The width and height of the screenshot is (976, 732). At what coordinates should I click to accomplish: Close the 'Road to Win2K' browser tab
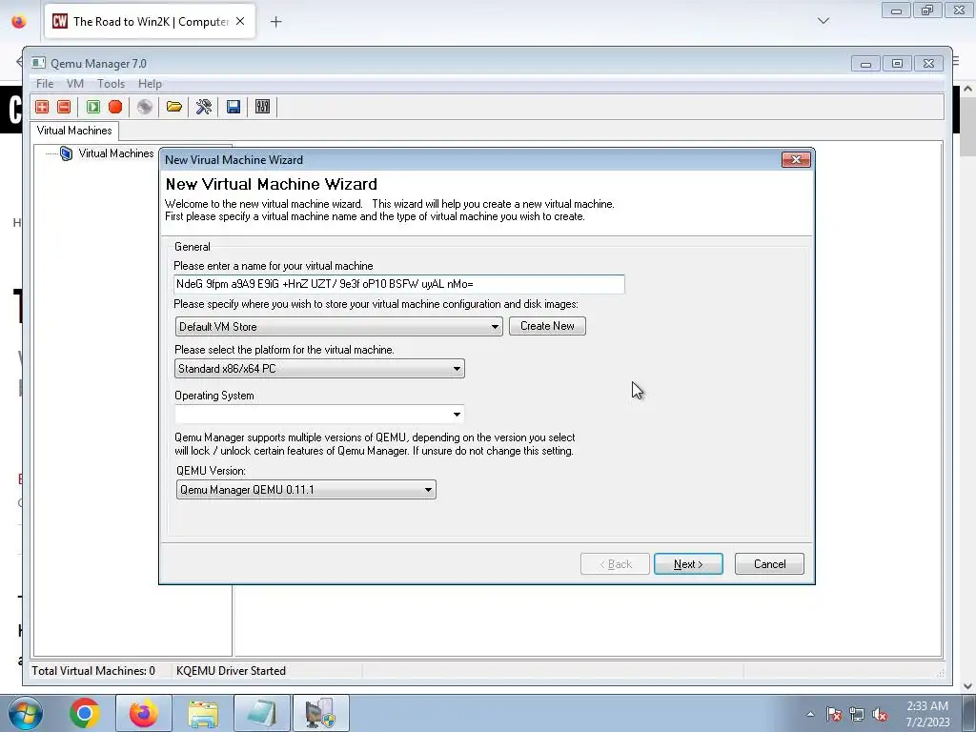(240, 21)
